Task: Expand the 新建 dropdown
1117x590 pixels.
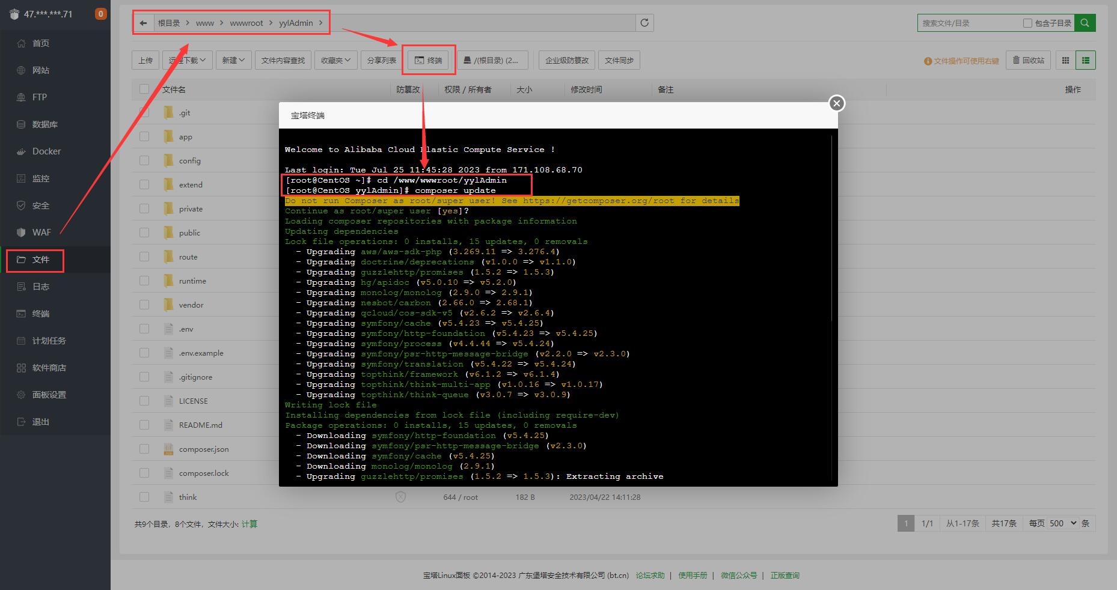Action: click(233, 60)
